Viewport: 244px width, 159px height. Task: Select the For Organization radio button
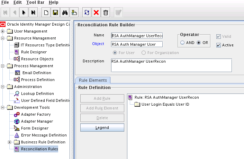pyautogui.click(x=144, y=53)
